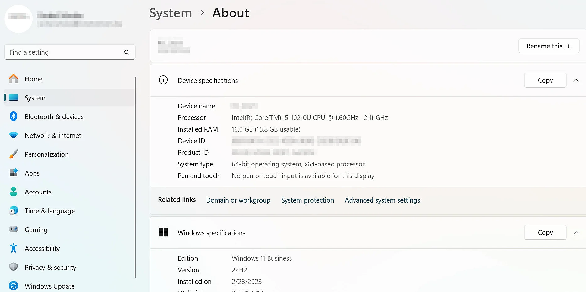Click the Accessibility figure icon
The width and height of the screenshot is (586, 292).
pyautogui.click(x=14, y=248)
